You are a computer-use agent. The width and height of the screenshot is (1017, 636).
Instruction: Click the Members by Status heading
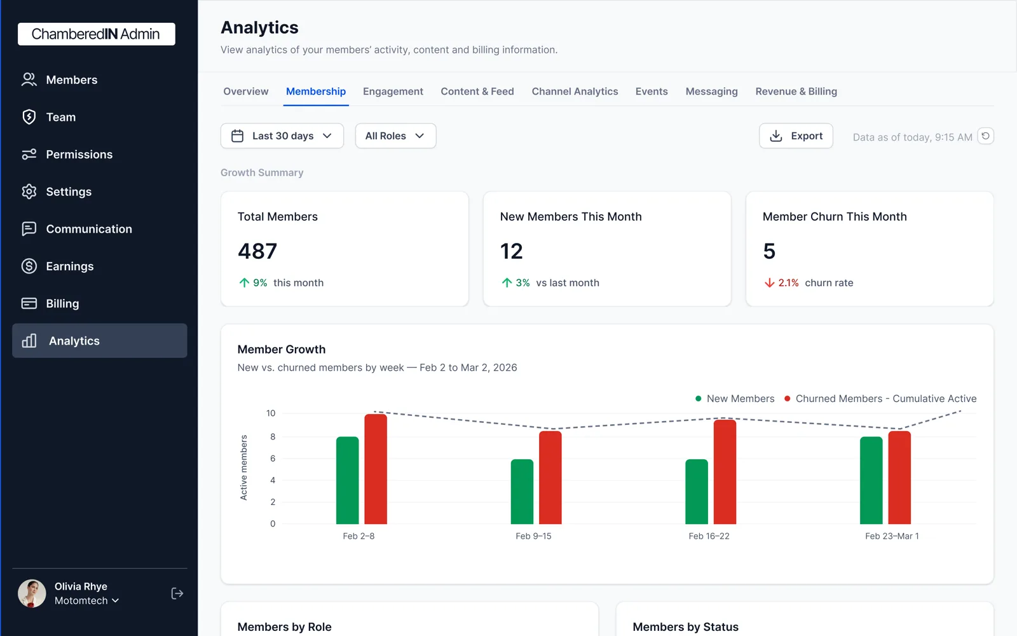[686, 627]
